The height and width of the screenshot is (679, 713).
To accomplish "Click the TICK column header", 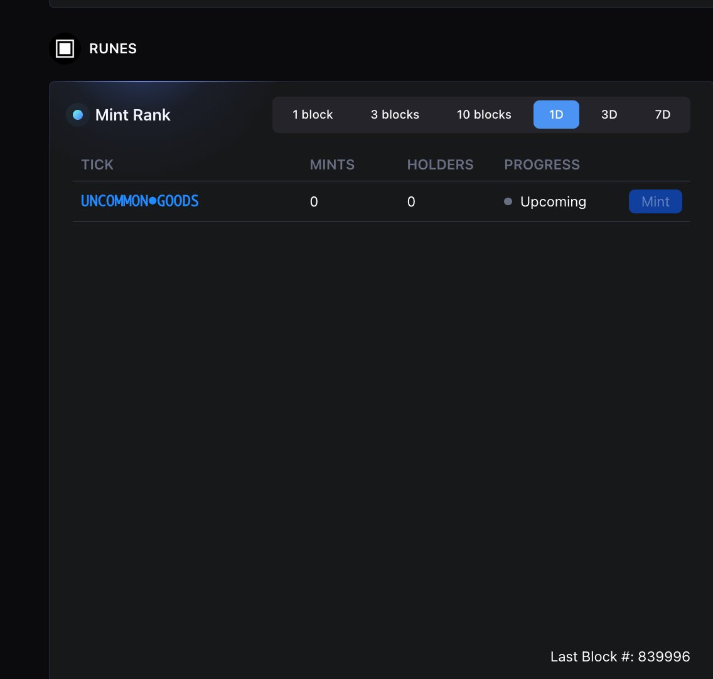I will (97, 164).
